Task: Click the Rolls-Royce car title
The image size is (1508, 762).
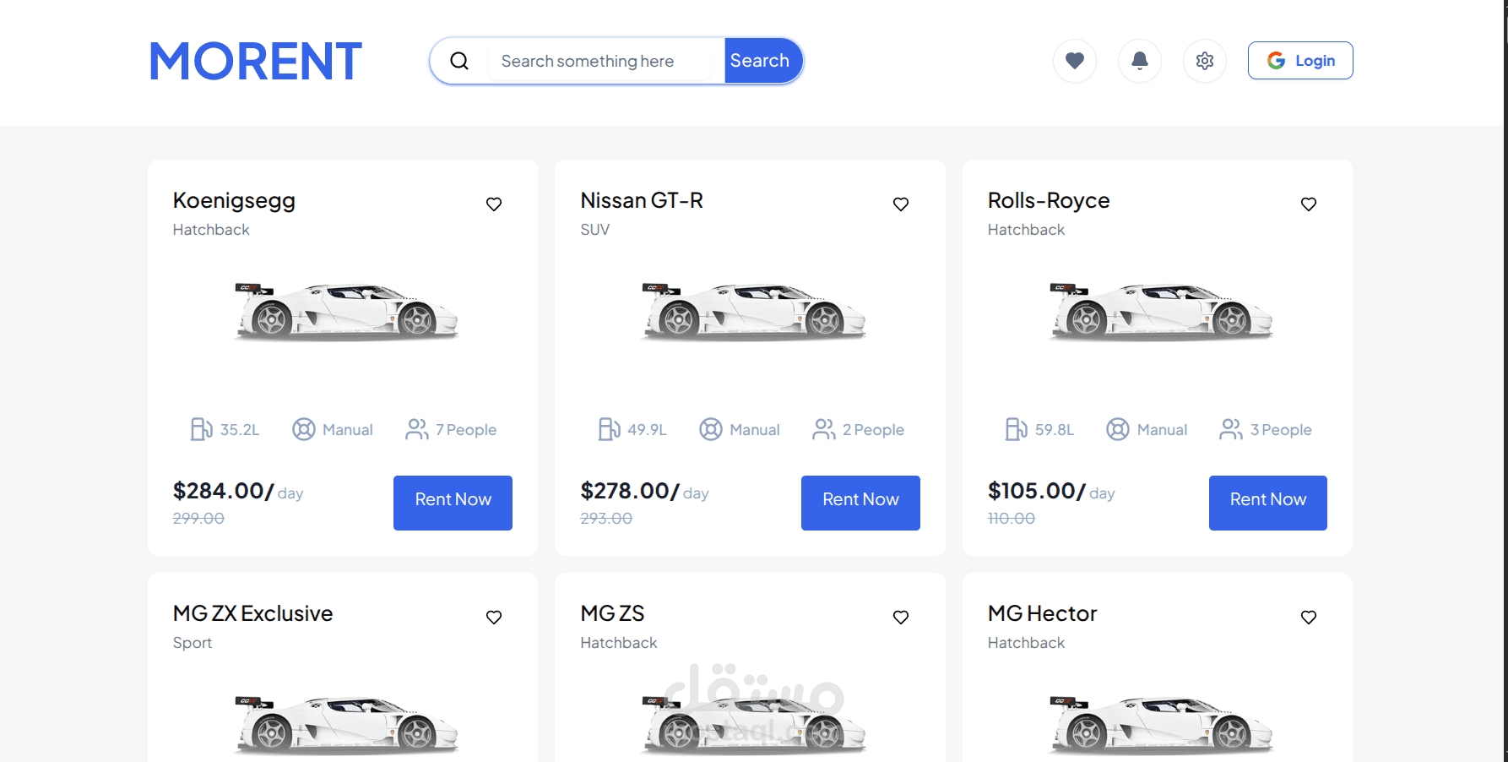Action: [x=1049, y=201]
